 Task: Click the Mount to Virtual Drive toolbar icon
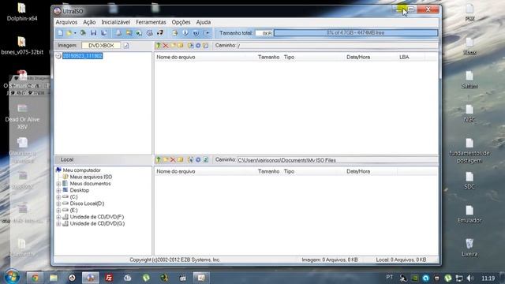pos(149,33)
